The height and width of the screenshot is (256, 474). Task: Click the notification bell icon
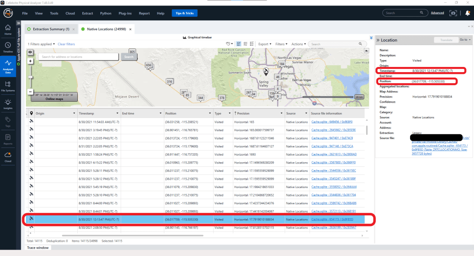click(468, 13)
